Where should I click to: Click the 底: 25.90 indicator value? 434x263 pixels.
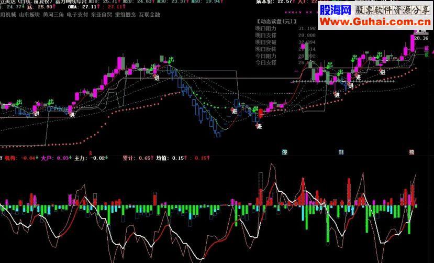pyautogui.click(x=41, y=7)
